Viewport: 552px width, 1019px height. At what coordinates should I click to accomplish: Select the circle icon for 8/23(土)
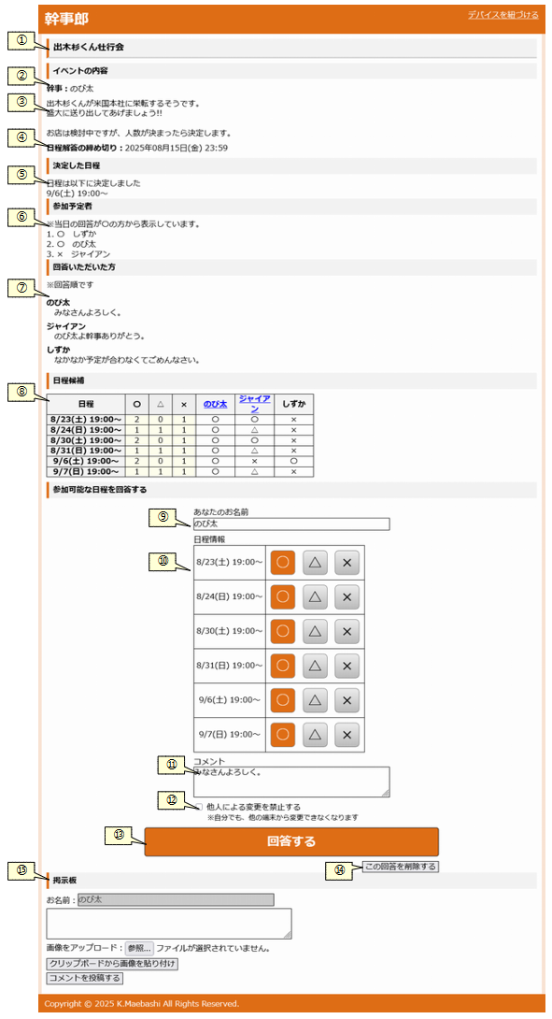282,563
